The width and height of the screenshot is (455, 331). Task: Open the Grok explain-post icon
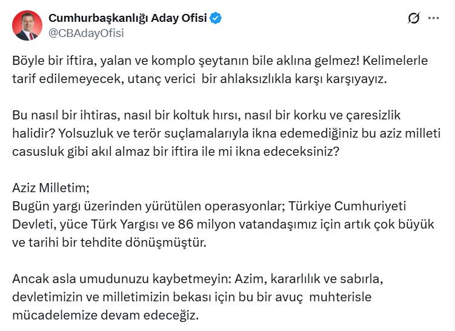414,18
